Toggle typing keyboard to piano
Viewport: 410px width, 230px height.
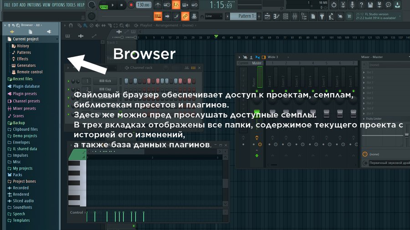pos(158,16)
